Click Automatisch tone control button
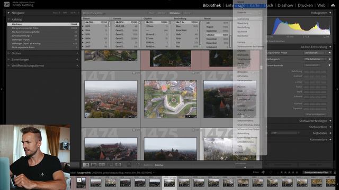Viewport: 339px width, 190px height. [312, 65]
